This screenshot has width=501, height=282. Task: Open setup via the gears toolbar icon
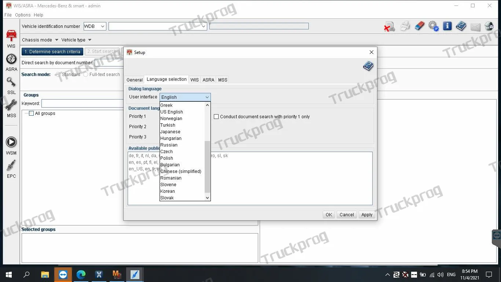point(434,26)
